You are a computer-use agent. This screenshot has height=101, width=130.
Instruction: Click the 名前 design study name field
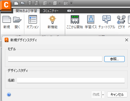pos(71,80)
